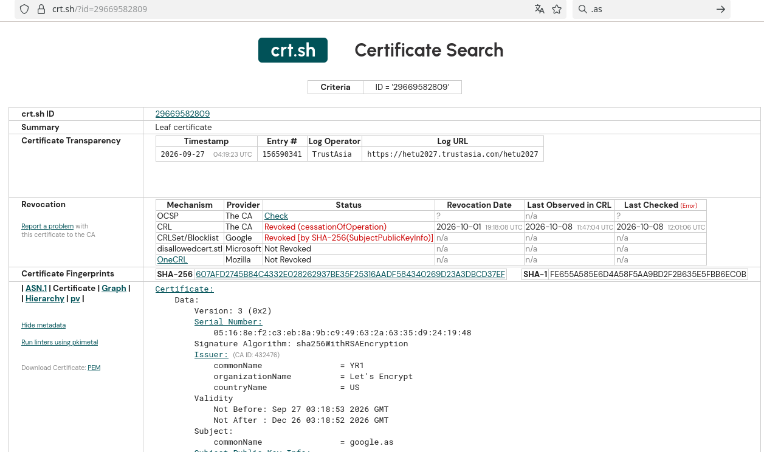
Task: Click the search magnifier icon
Action: point(583,9)
